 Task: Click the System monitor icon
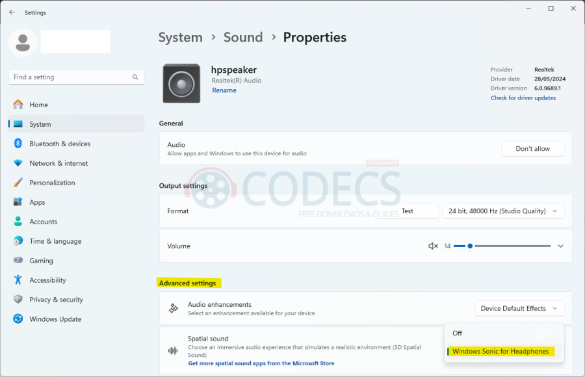(18, 124)
